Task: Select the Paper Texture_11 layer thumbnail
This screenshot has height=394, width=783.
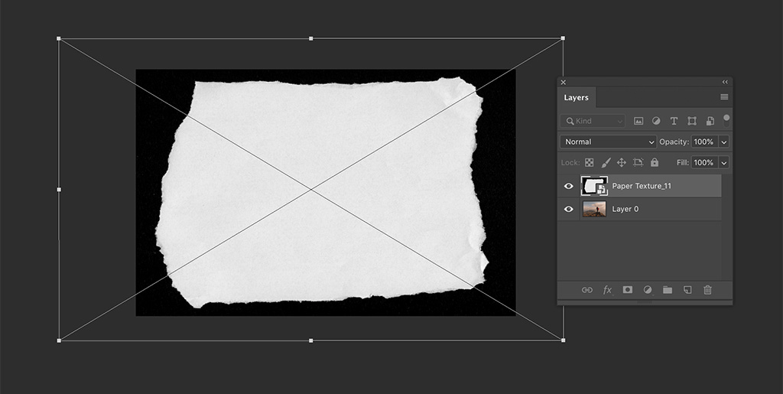Action: pyautogui.click(x=594, y=186)
